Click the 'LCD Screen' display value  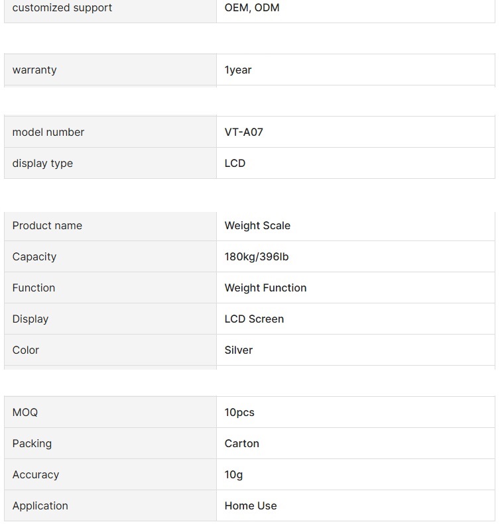click(x=254, y=319)
